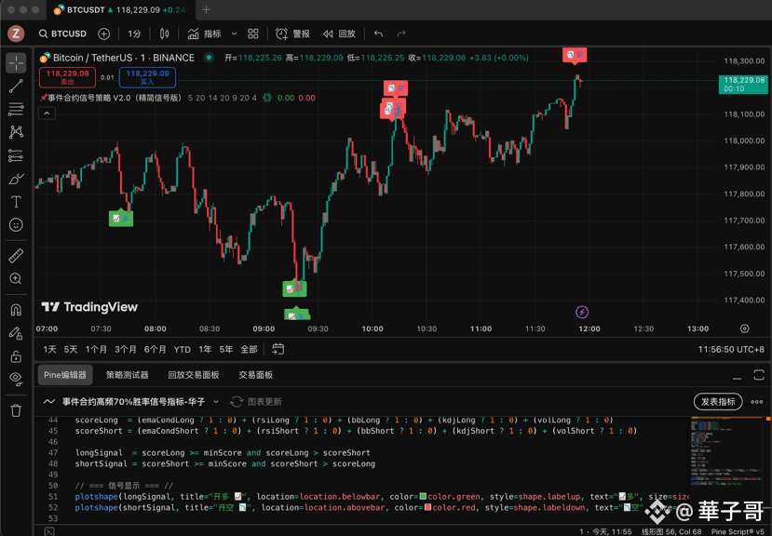
Task: Expand the indicator templates dropdown arrow
Action: pos(235,33)
